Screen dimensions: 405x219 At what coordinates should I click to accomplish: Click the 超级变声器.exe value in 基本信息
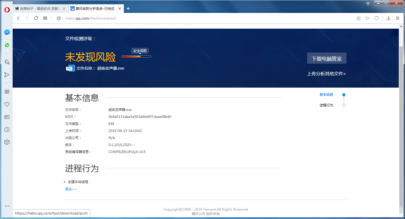coord(120,110)
